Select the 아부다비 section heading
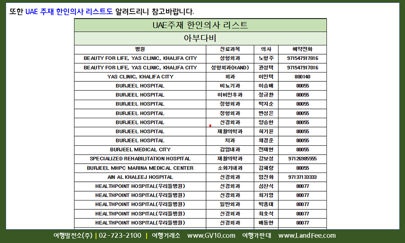This screenshot has width=405, height=243. [x=200, y=38]
